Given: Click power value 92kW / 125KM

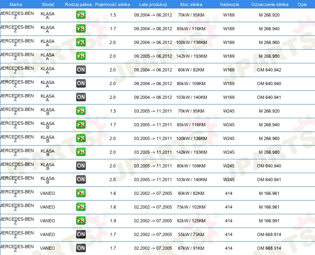Looking at the screenshot, I should (x=191, y=221).
